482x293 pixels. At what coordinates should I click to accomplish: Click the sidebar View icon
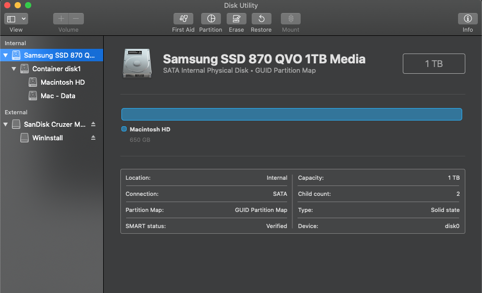(x=11, y=19)
